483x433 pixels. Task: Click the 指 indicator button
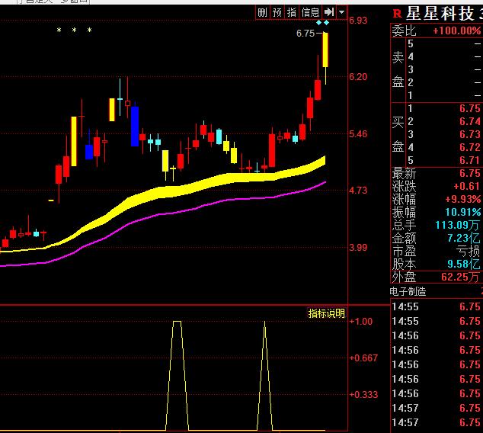coord(292,12)
